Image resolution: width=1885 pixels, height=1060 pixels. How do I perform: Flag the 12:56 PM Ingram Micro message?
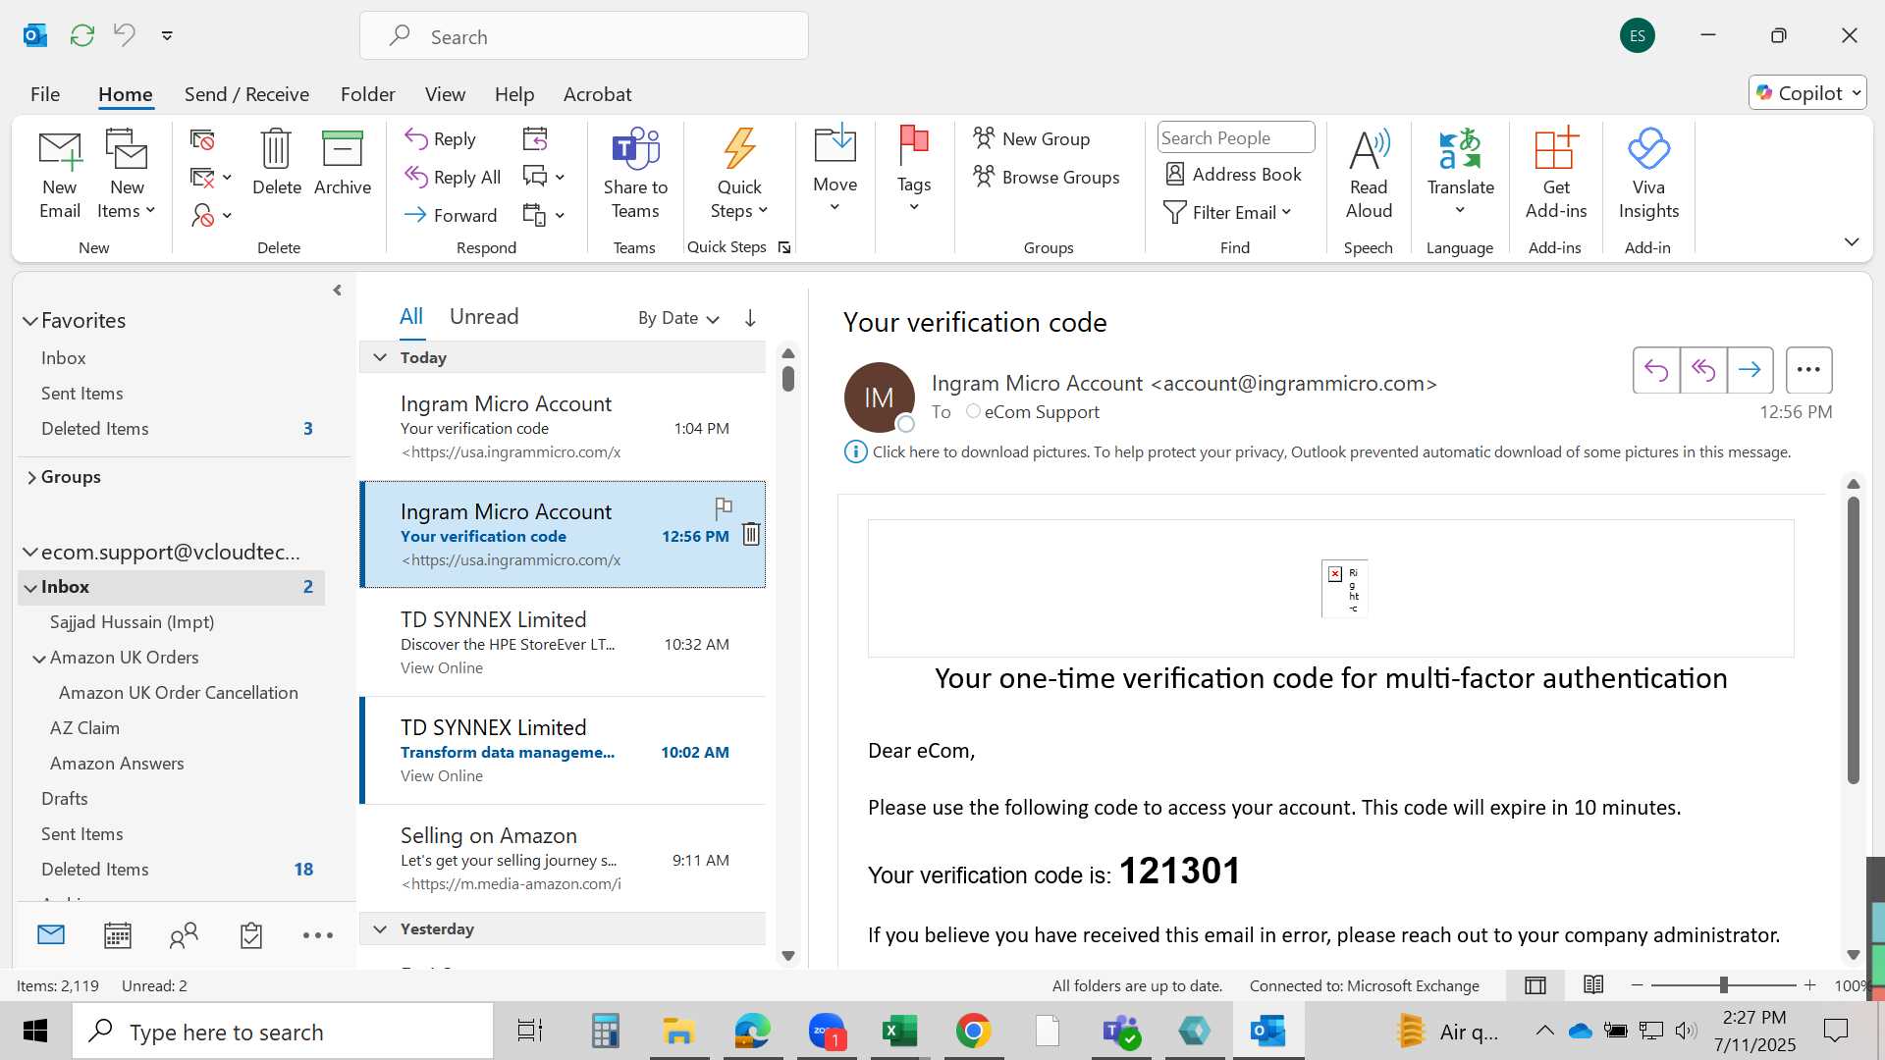[724, 507]
